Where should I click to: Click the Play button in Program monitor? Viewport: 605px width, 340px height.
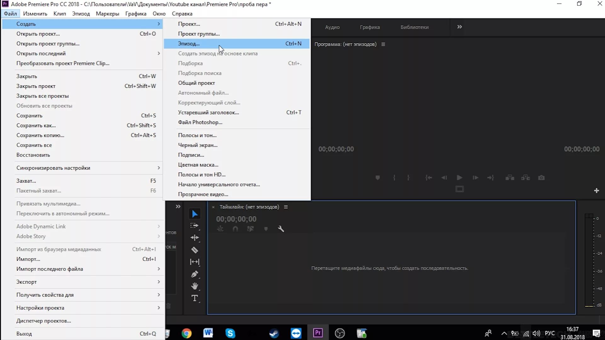tap(459, 178)
